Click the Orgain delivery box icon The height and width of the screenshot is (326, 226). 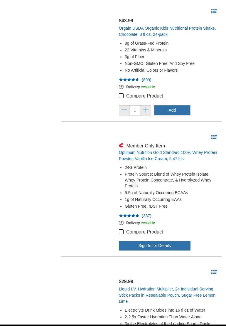[x=121, y=87]
